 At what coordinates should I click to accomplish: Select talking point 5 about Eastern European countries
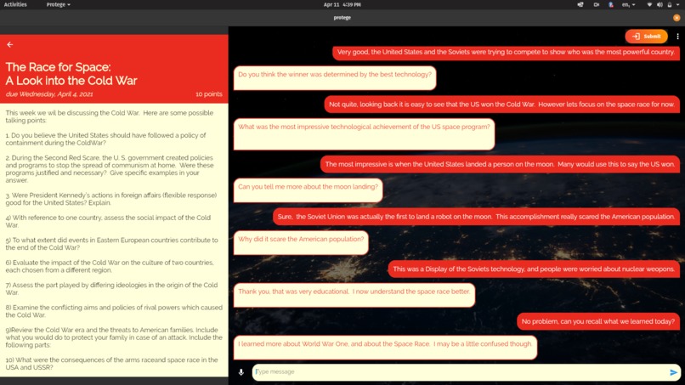point(111,244)
